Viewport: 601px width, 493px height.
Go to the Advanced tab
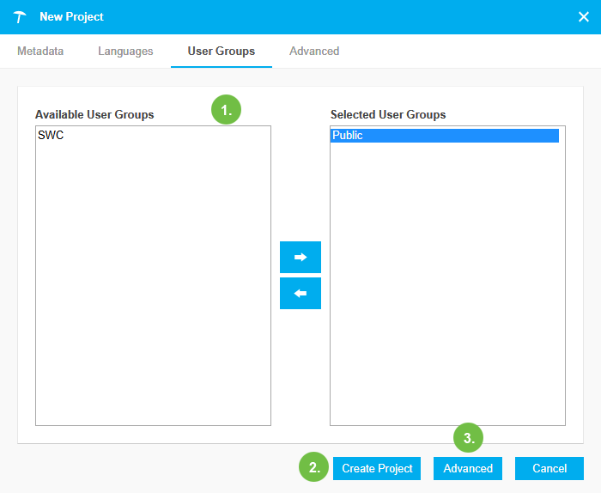pyautogui.click(x=314, y=52)
